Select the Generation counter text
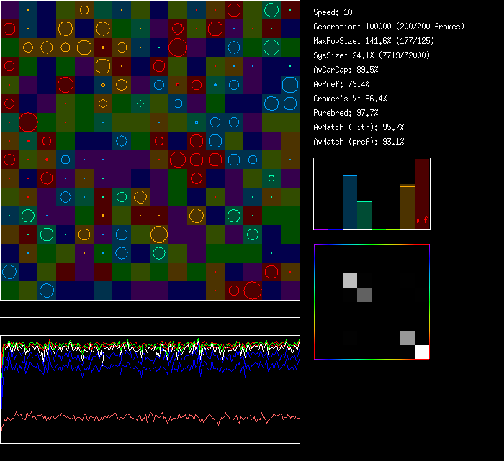The image size is (504, 461). [388, 27]
